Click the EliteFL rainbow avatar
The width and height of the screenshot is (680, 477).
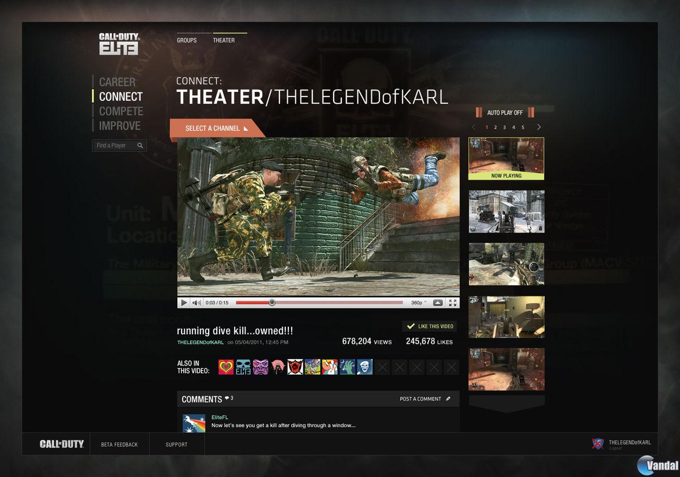click(x=194, y=423)
